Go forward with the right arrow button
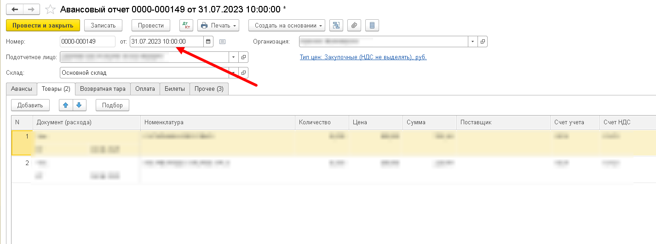Viewport: 656px width, 244px height. pos(31,9)
